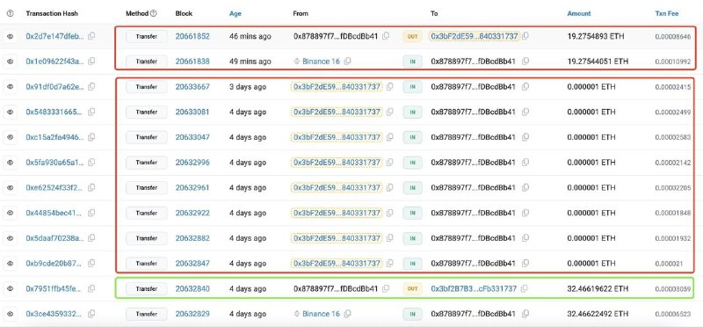Viewport: 703px width, 327px height.
Task: Copy transaction hash 0x7951ffb45fe
Action: (x=91, y=288)
